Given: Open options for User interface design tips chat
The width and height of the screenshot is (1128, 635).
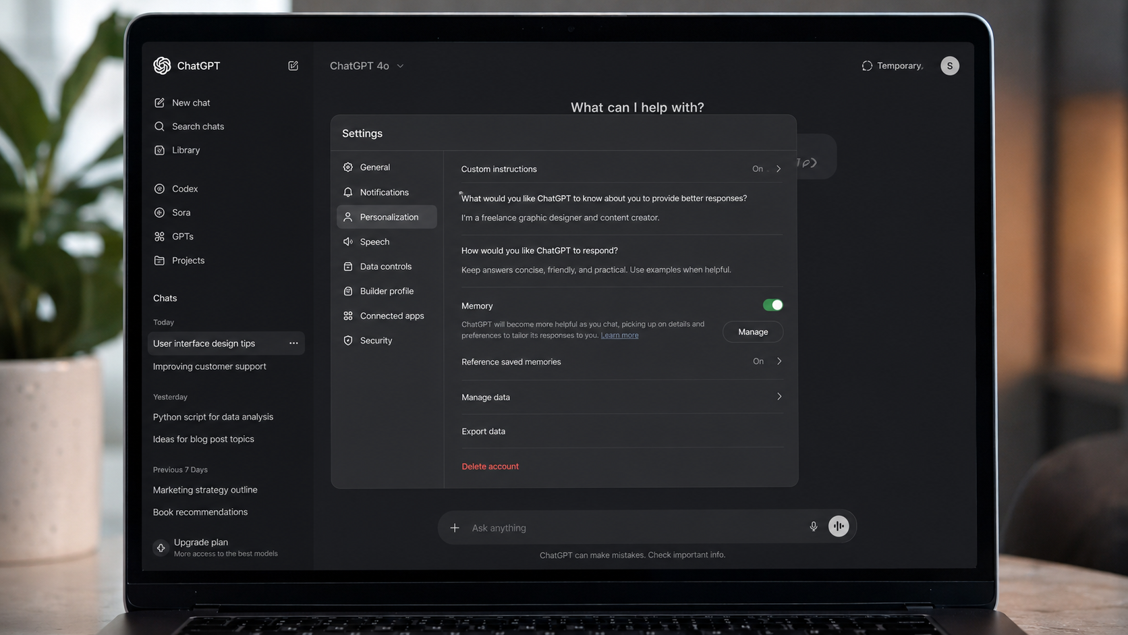Looking at the screenshot, I should pyautogui.click(x=293, y=343).
